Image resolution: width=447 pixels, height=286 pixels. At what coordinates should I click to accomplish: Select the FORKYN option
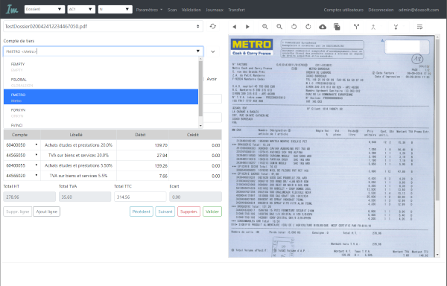[101, 112]
